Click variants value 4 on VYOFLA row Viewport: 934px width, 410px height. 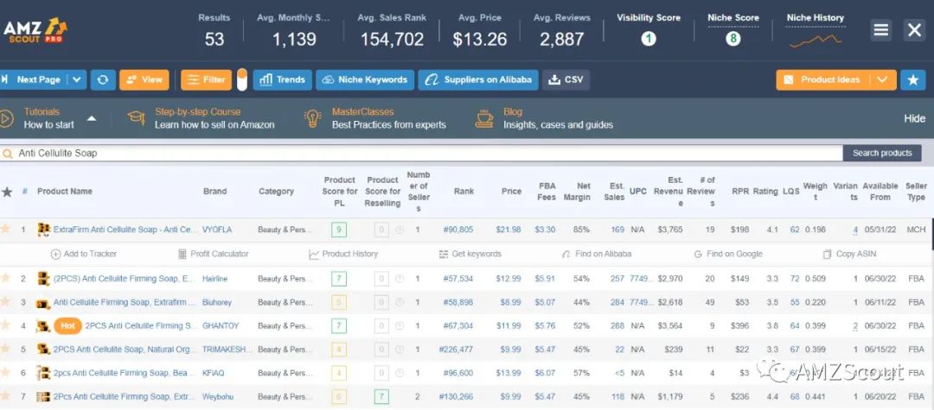pyautogui.click(x=855, y=230)
